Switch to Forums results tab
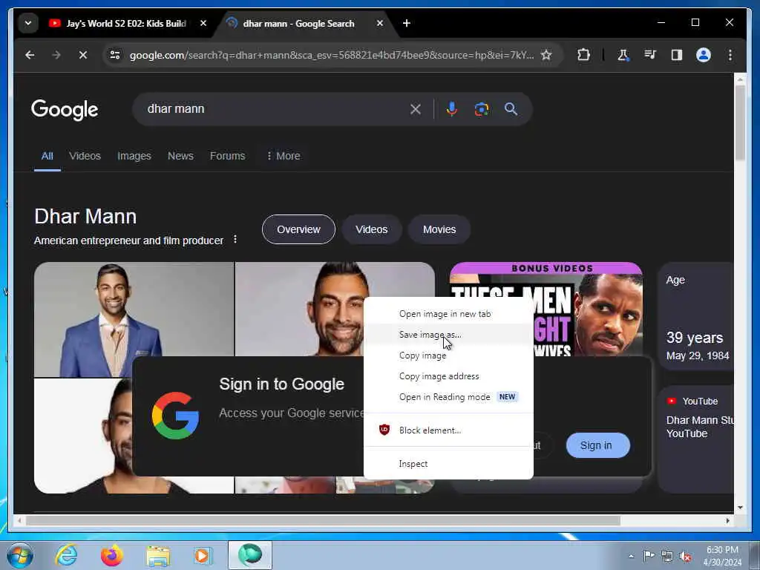Screen dimensions: 760x570 227,156
